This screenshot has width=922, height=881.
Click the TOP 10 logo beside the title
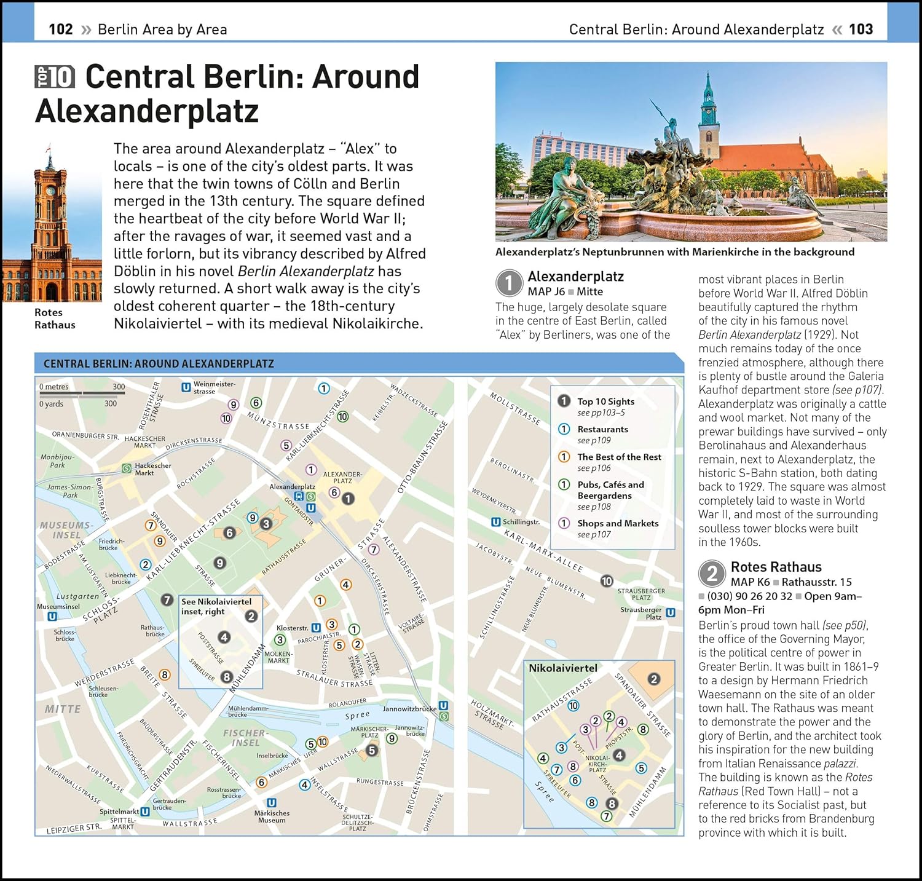click(55, 77)
